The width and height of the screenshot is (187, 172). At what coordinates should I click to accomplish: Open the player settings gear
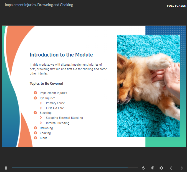(x=161, y=168)
